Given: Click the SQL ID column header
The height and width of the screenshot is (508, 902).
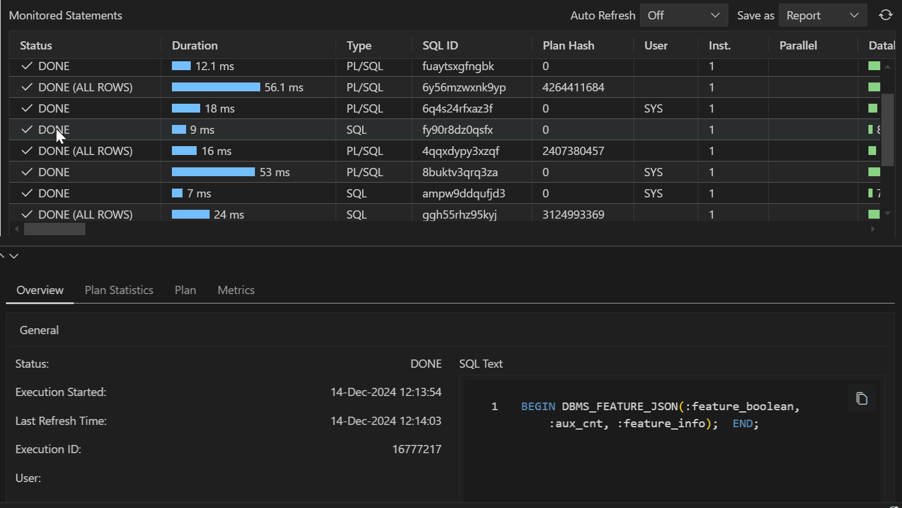Looking at the screenshot, I should coord(440,45).
